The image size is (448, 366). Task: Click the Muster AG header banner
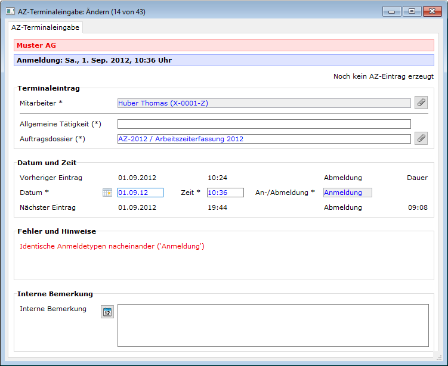224,45
